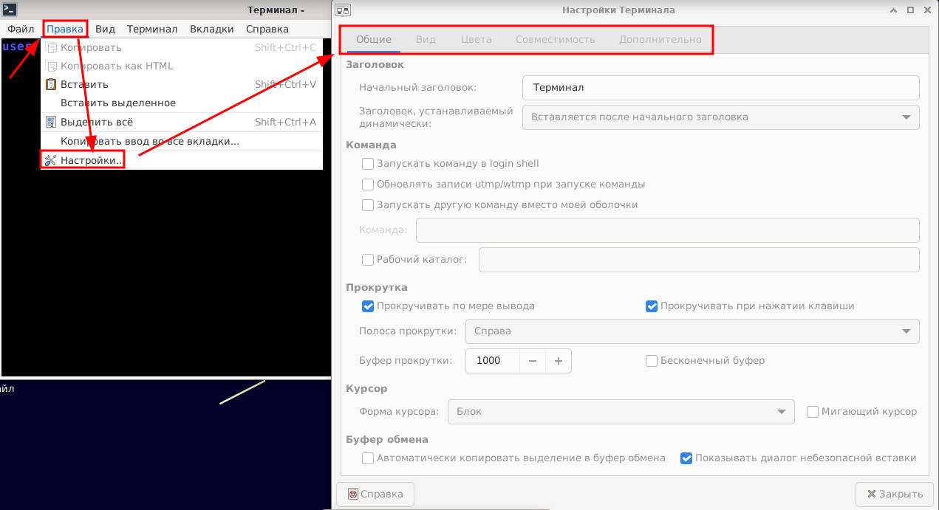Click the working directory path field
This screenshot has height=510, width=939.
(699, 260)
